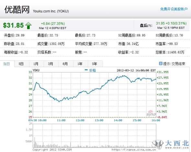The width and height of the screenshot is (191, 152).
Task: Click the +31.95% right axis label
Action: pyautogui.click(x=163, y=72)
